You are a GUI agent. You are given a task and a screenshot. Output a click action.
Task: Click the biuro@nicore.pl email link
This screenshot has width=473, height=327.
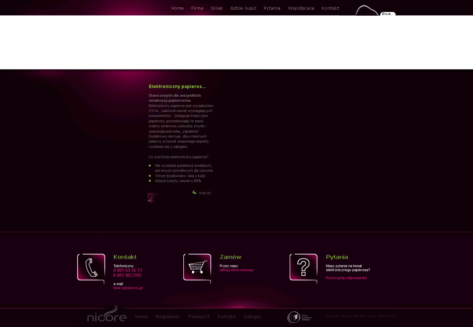[128, 288]
